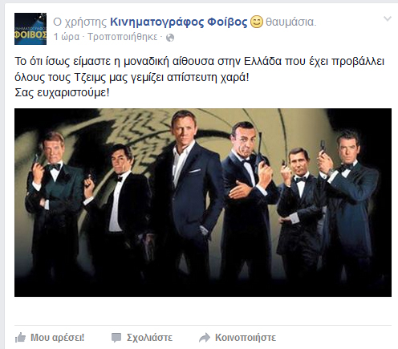Screen dimensions: 398x349
Task: Open the Κινηματογράφος Φοίβος page link
Action: coord(179,22)
